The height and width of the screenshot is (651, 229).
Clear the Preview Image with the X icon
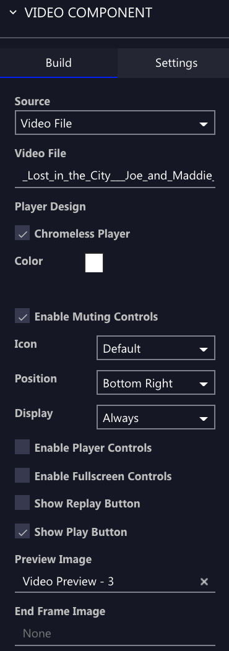pyautogui.click(x=204, y=582)
